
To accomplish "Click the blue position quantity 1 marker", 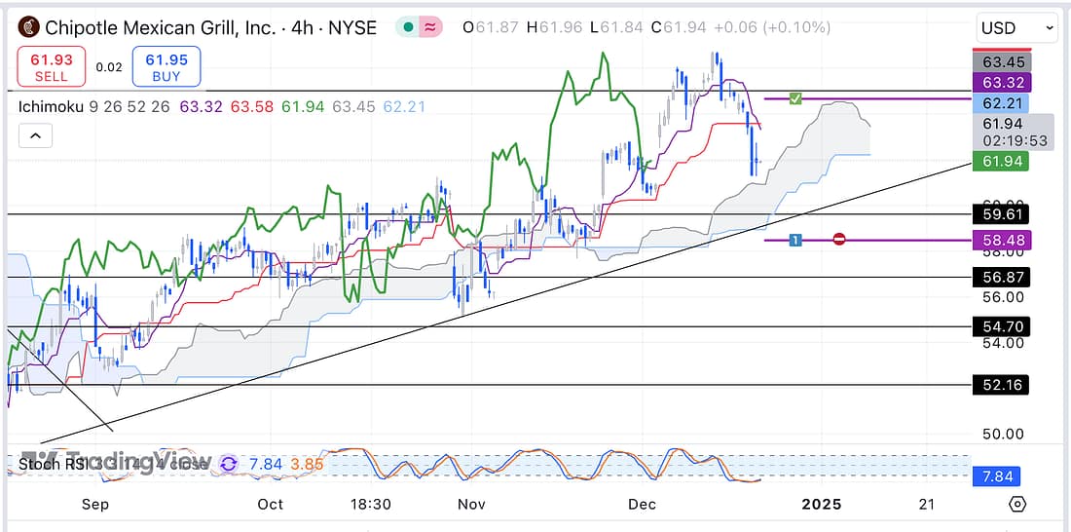I will (795, 239).
